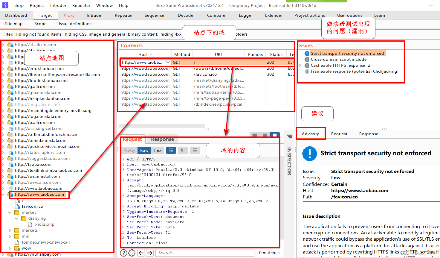Expand Cacheable HTTPS response issue group
This screenshot has height=258, width=440.
[x=300, y=65]
